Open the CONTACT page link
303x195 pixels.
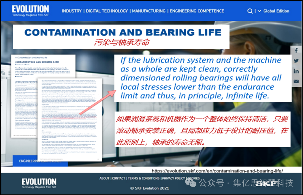[x=118, y=178]
